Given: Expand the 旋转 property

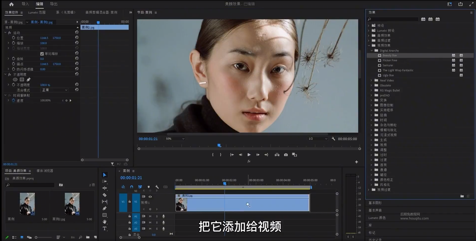Looking at the screenshot, I should coord(8,59).
